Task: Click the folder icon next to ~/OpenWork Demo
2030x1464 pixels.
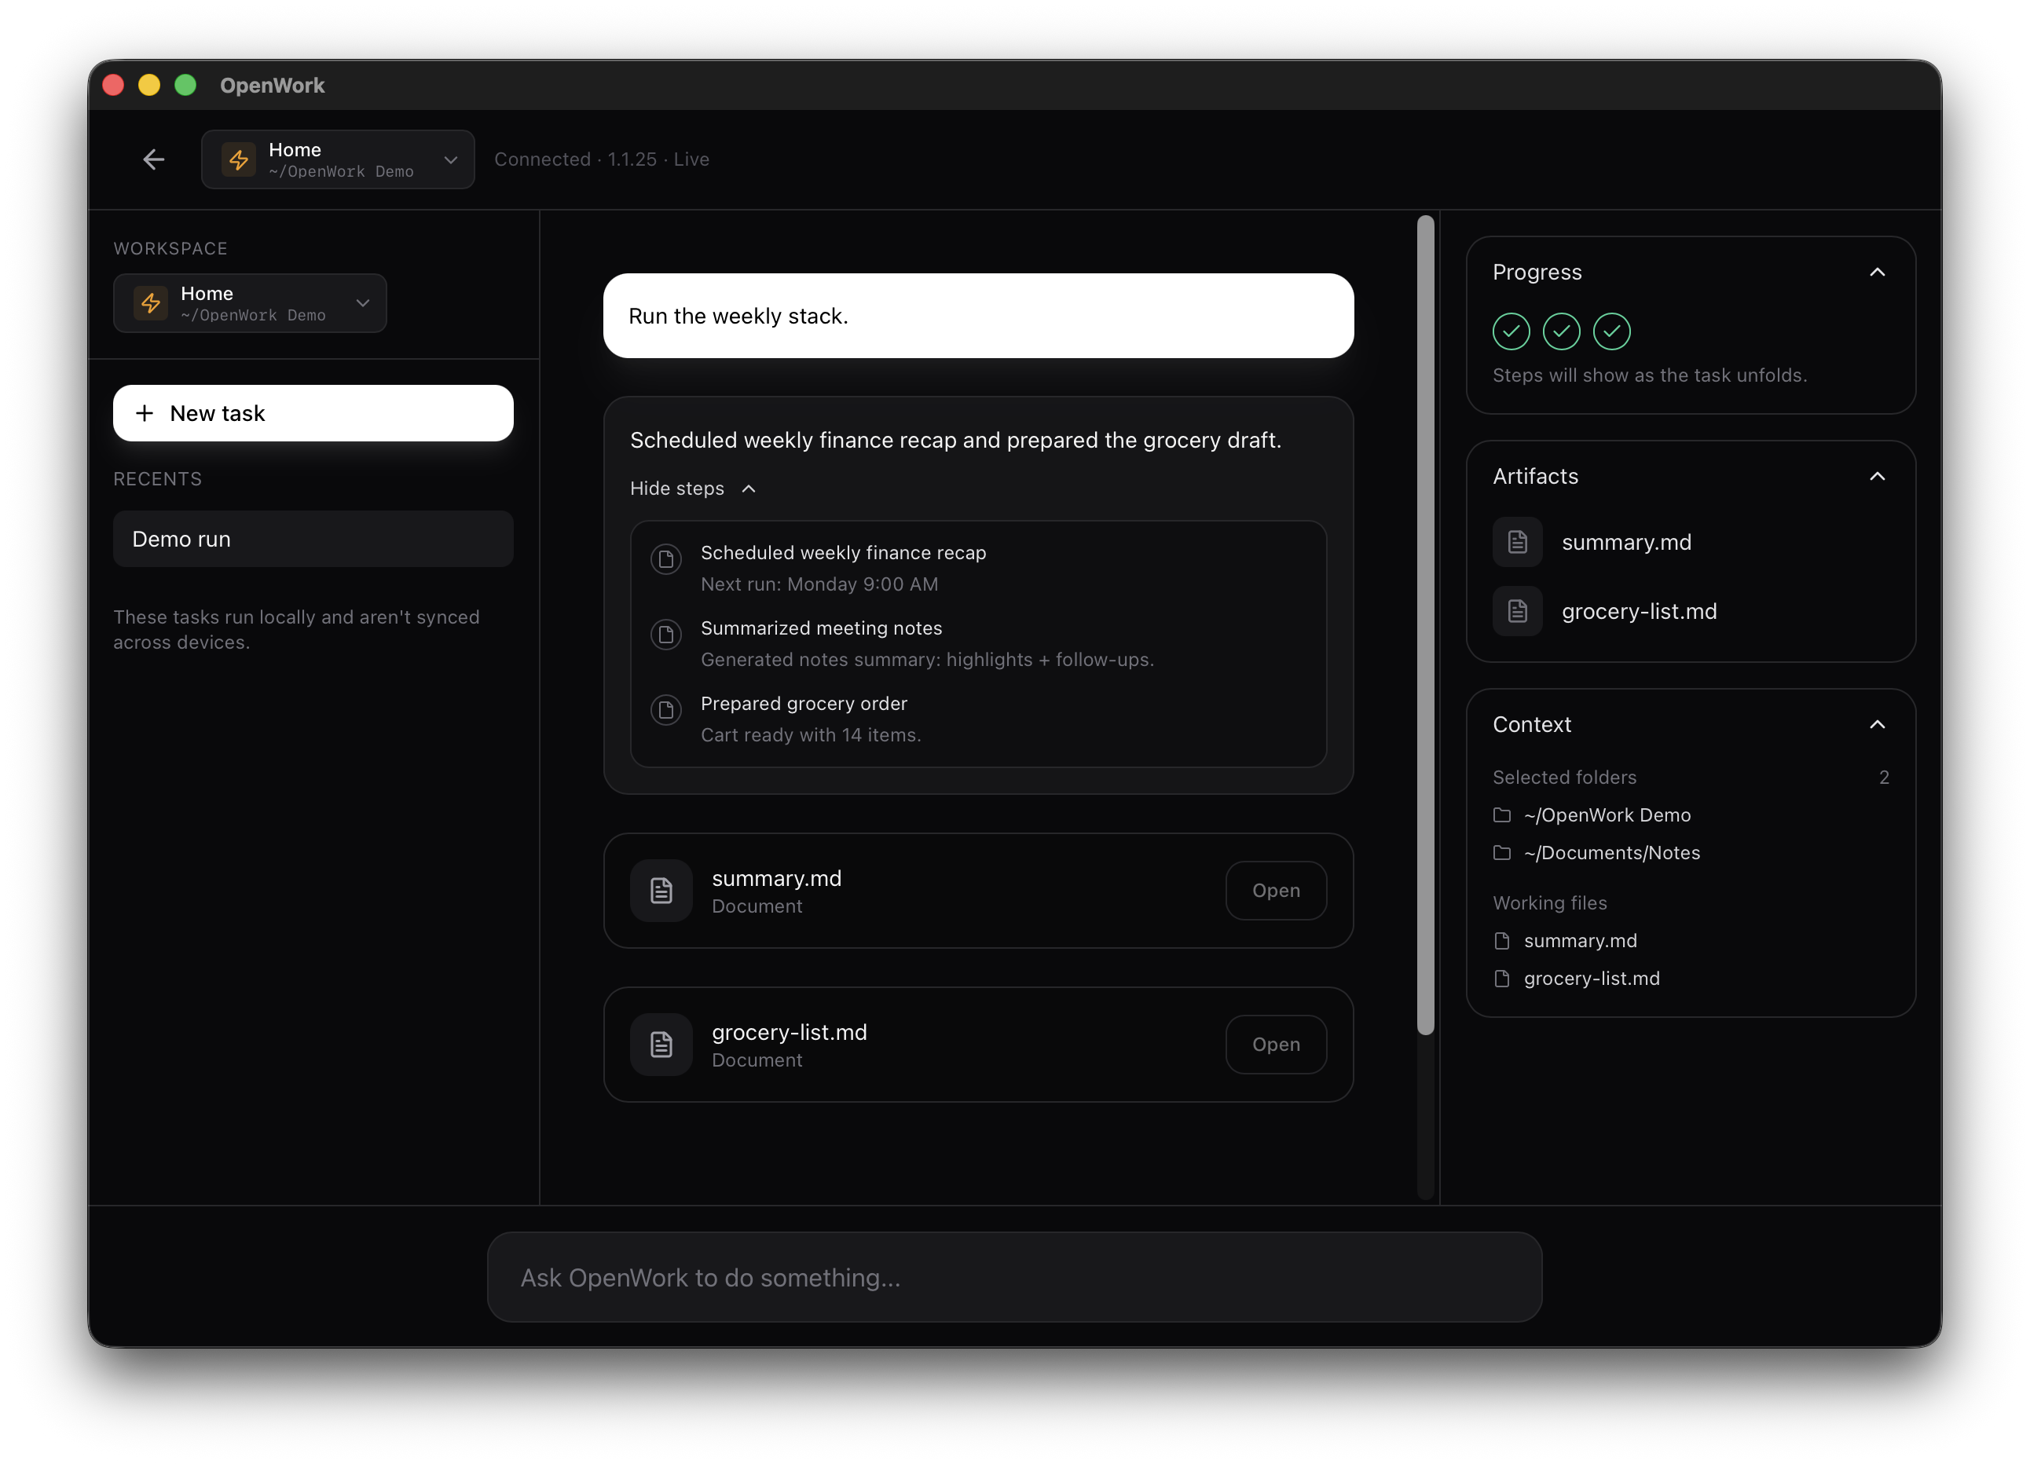Action: [1502, 815]
